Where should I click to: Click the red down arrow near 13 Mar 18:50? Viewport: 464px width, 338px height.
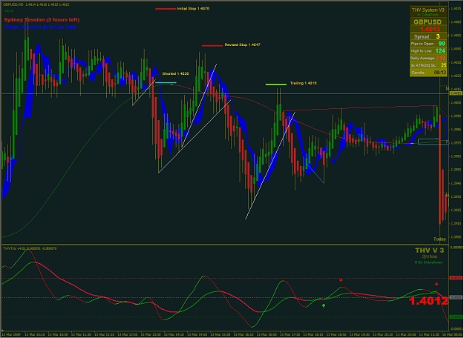pyautogui.click(x=341, y=279)
